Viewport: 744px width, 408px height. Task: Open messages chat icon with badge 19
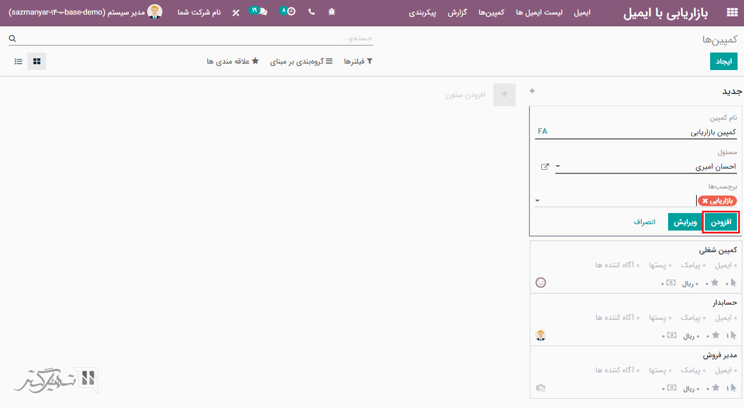(x=259, y=11)
